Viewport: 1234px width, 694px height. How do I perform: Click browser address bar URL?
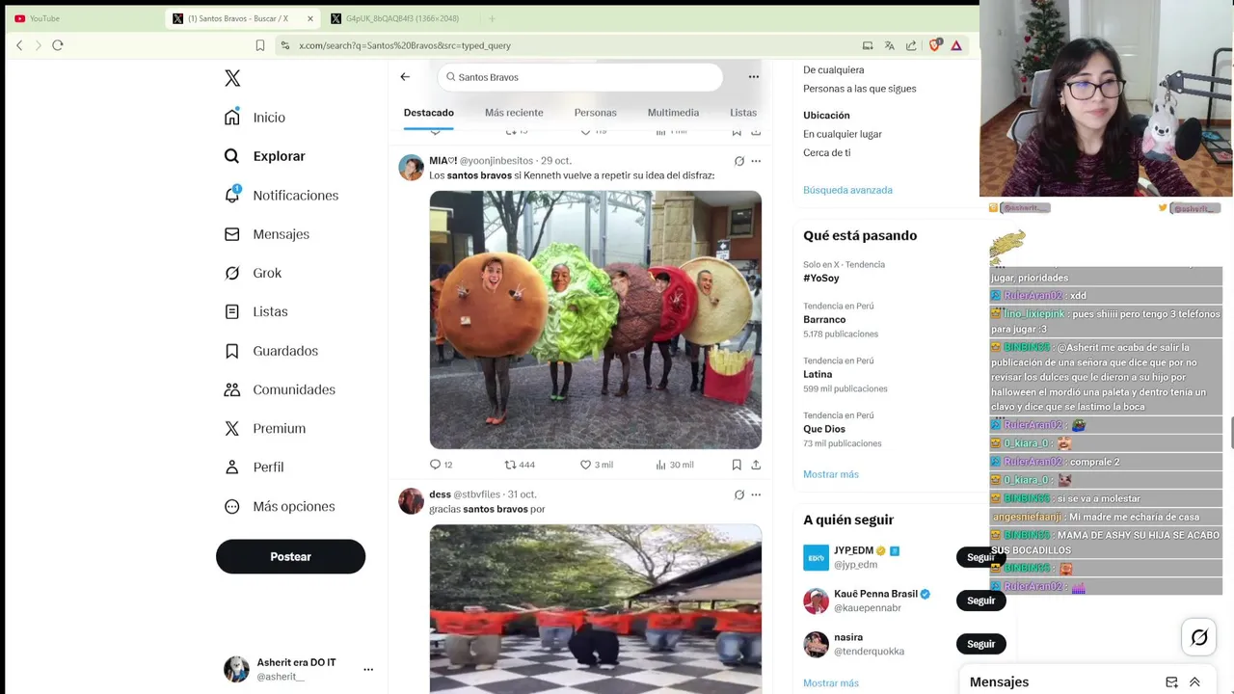pyautogui.click(x=405, y=45)
